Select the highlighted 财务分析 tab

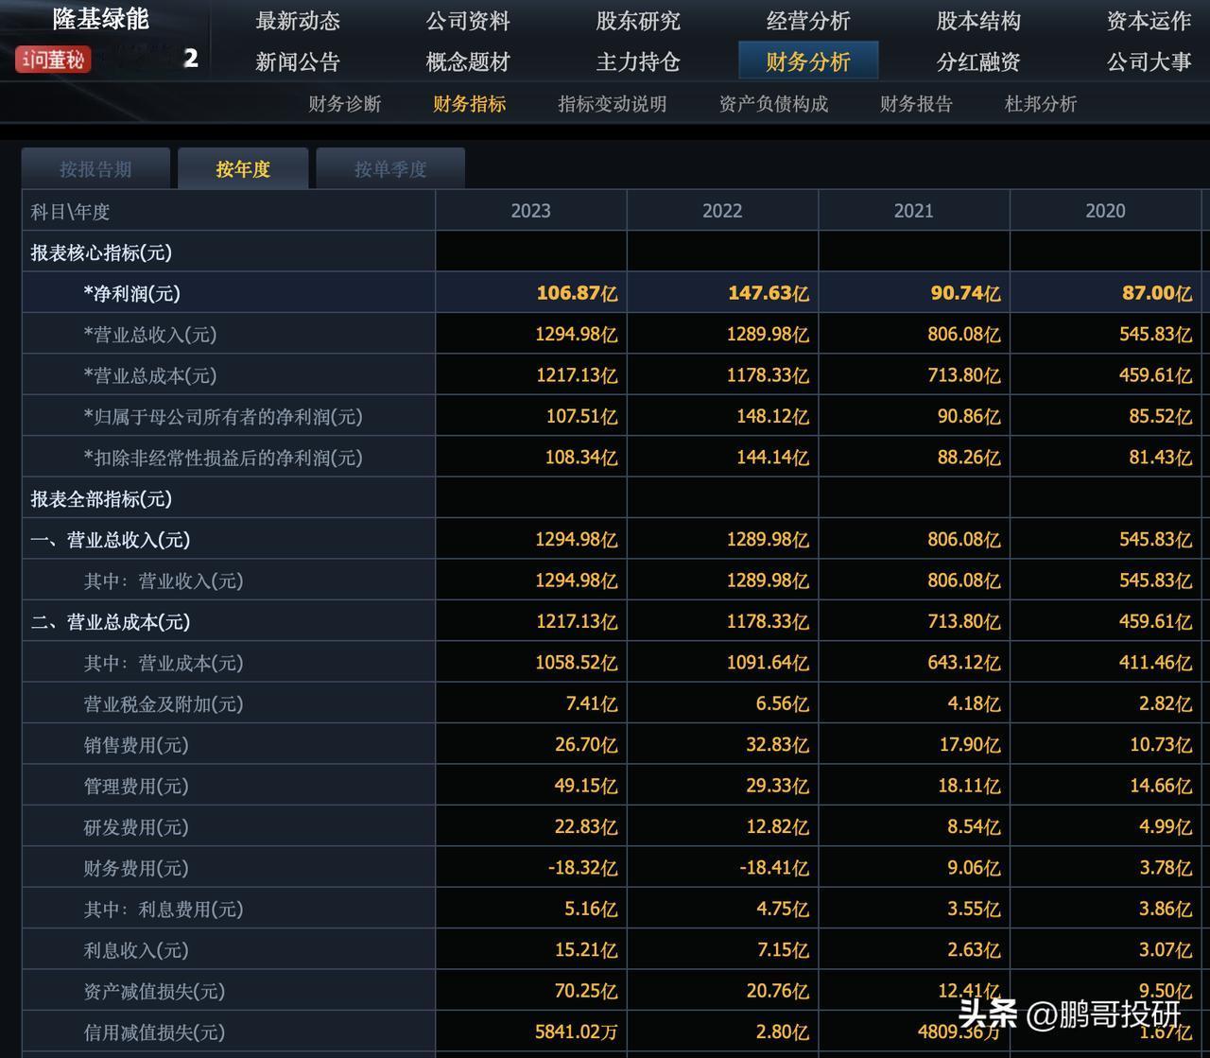(x=808, y=61)
